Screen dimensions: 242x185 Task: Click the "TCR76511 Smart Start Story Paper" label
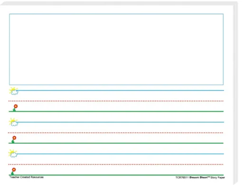pyautogui.click(x=200, y=177)
